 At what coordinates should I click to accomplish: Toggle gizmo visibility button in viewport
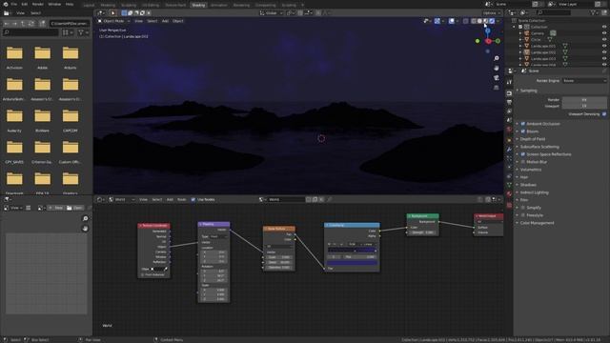[437, 21]
